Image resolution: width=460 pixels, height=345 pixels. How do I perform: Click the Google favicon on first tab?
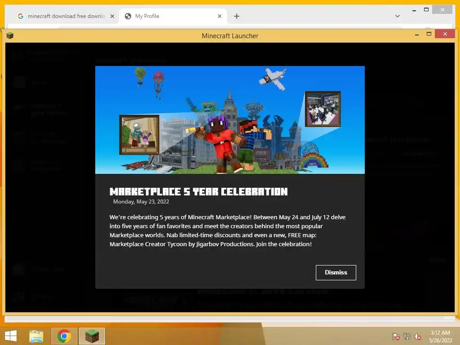(21, 16)
